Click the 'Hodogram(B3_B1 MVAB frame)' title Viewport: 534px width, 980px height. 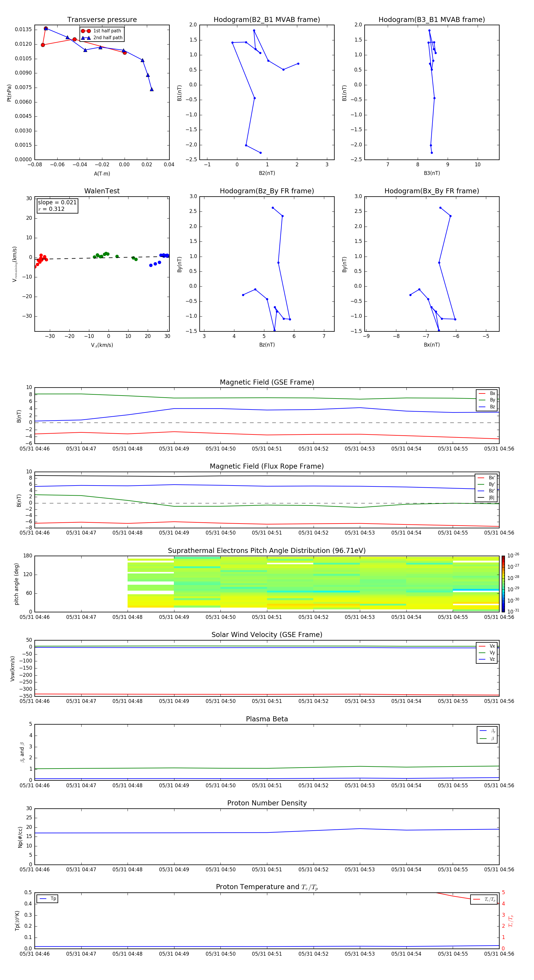pos(432,20)
